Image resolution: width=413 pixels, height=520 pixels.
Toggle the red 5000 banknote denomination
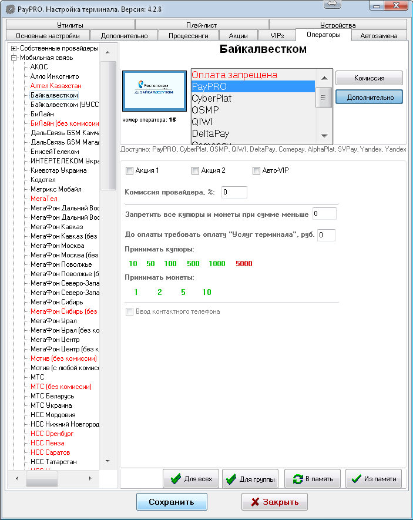[244, 264]
